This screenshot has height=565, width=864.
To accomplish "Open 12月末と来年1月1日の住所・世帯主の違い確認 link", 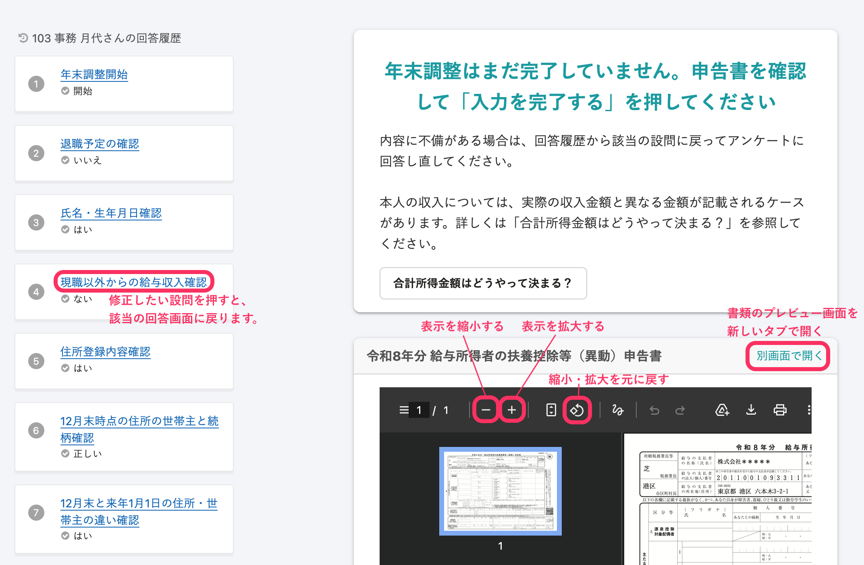I will pyautogui.click(x=139, y=512).
